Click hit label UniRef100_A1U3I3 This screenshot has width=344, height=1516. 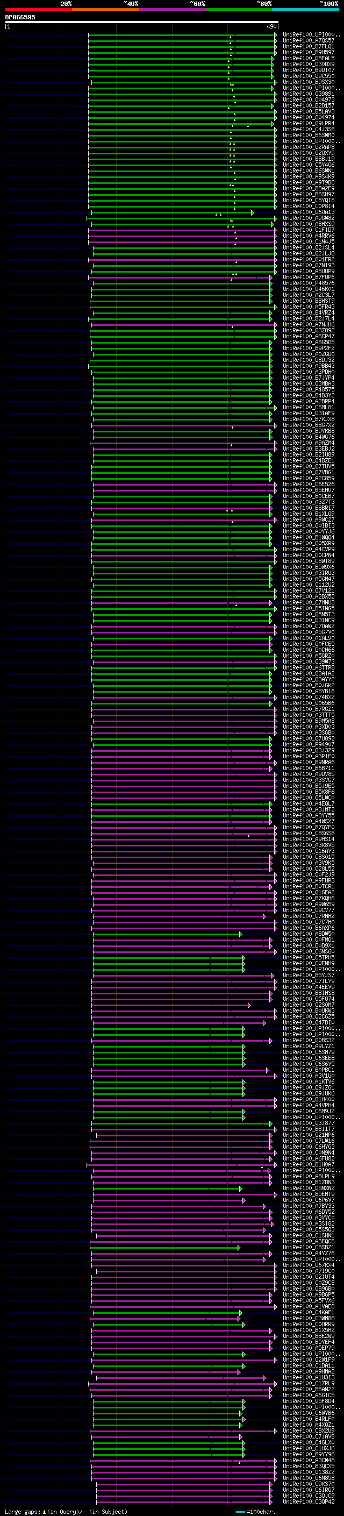point(309,1378)
